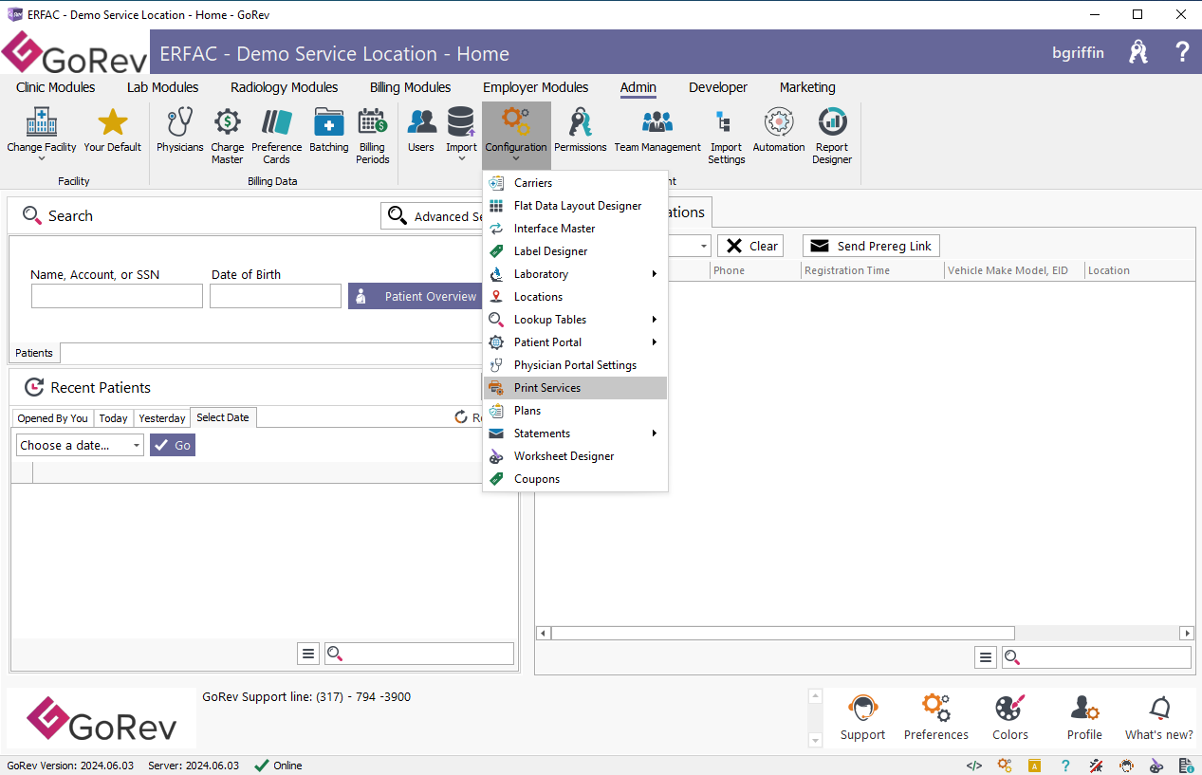Open the Billing Modules tab
This screenshot has height=775, width=1202.
click(411, 87)
